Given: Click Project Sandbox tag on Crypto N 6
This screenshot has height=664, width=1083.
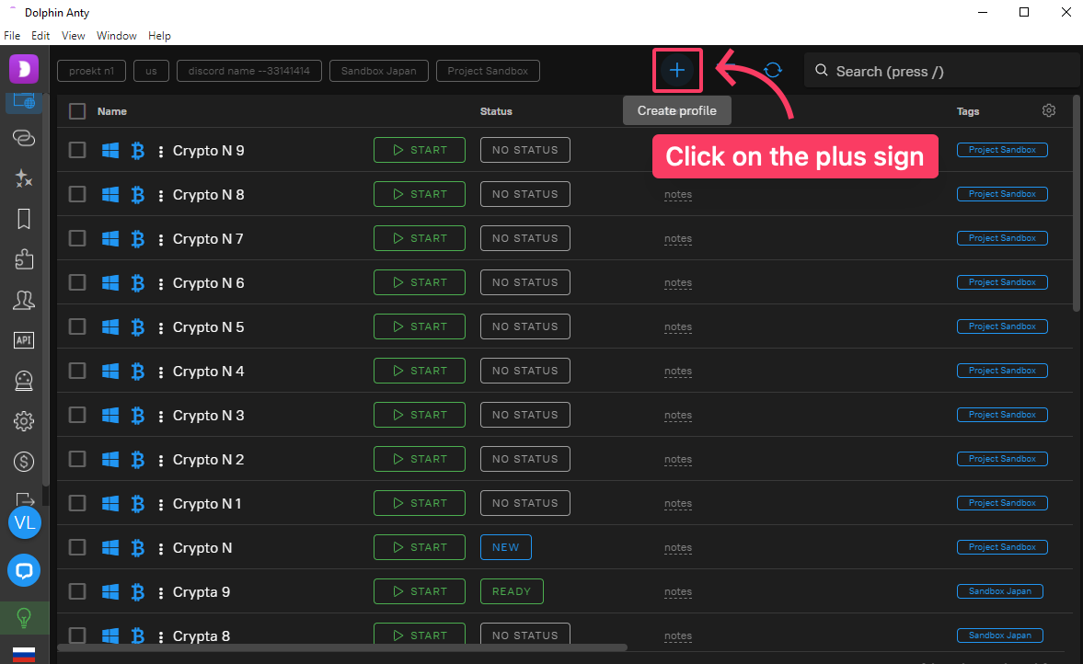Looking at the screenshot, I should click(1002, 282).
